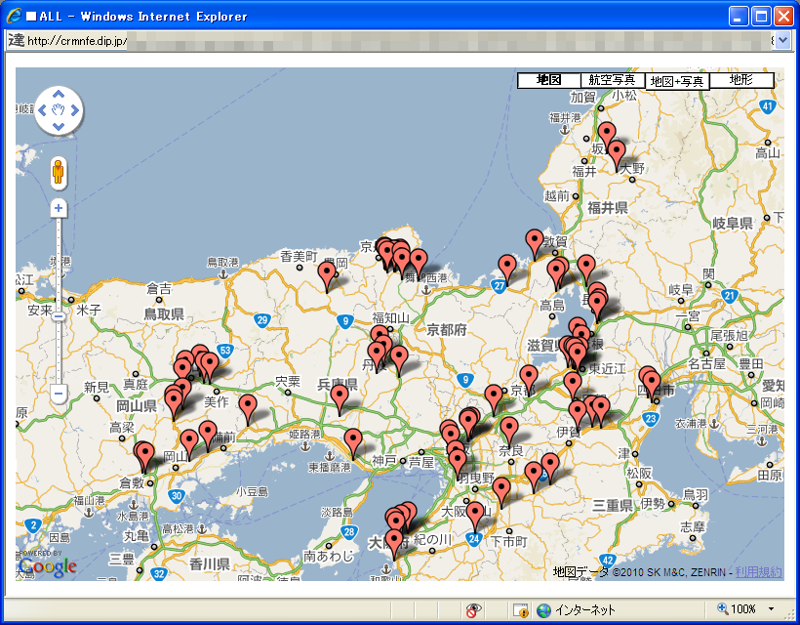This screenshot has height=625, width=800.
Task: Open the 100% zoom level dropdown arrow
Action: tap(772, 609)
